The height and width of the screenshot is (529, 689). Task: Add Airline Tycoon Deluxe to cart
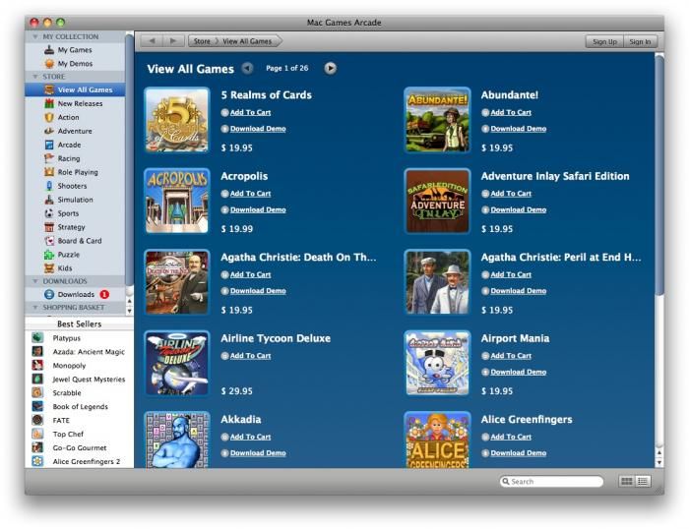(250, 356)
